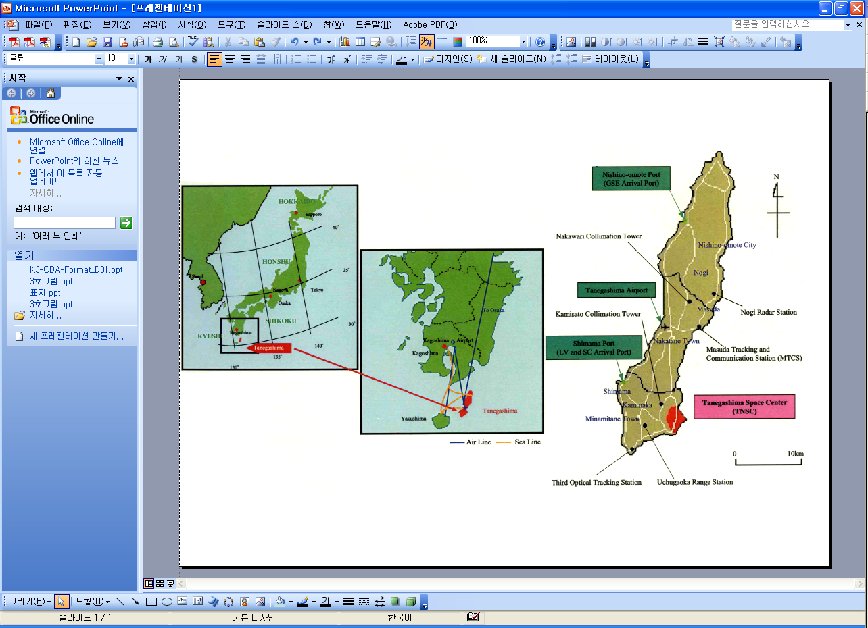The image size is (868, 628).
Task: Toggle the show formatting button
Action: (x=427, y=42)
